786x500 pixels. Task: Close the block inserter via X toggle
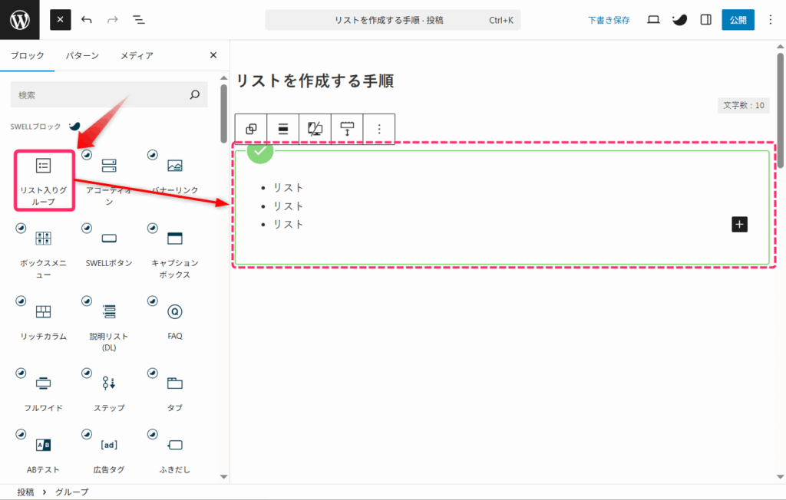60,19
